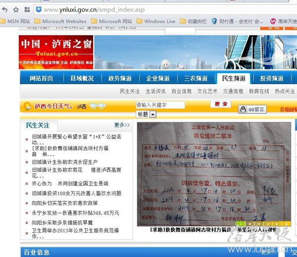
Task: Open the 交通信息 submenu link
Action: tap(233, 91)
